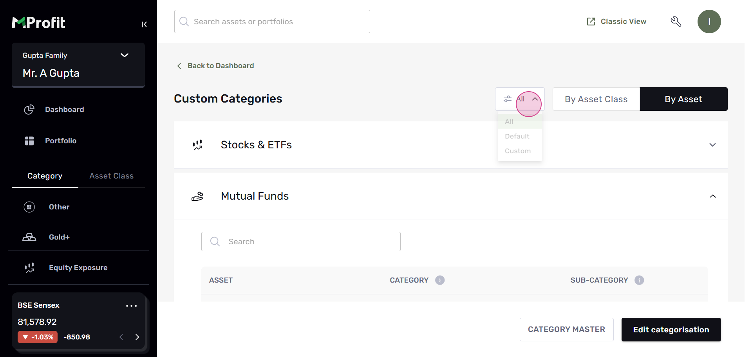Viewport: 752px width, 357px height.
Task: Open the CATEGORY MASTER button
Action: coord(566,330)
